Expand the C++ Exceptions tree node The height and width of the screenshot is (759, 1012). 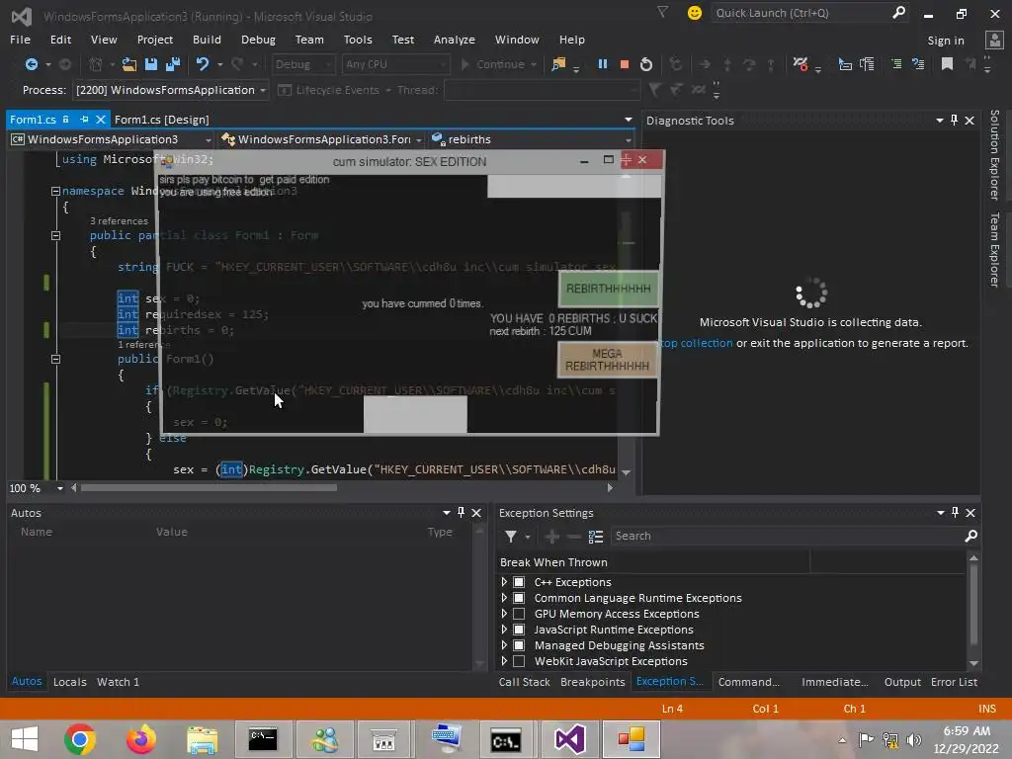tap(504, 582)
